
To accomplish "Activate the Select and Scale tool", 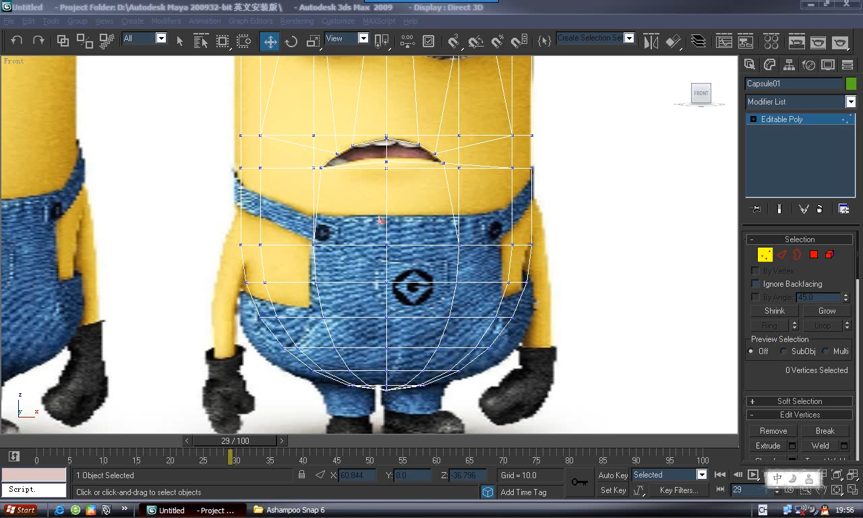I will (x=313, y=41).
